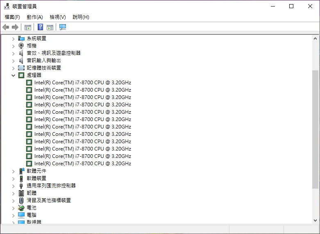Expand the 滑鼠及其他指標裝置 node
320x234 pixels.
[x=13, y=200]
